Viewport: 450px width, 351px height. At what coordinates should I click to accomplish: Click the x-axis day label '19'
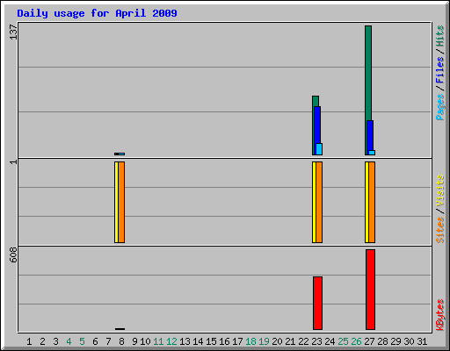[264, 341]
